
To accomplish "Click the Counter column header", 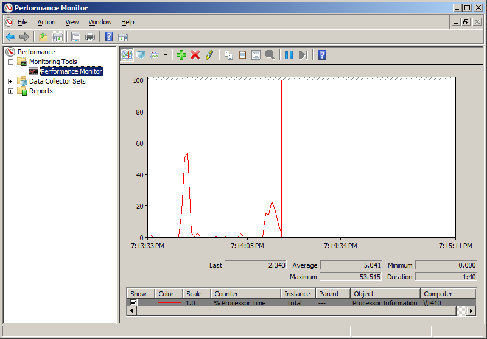I will (246, 294).
